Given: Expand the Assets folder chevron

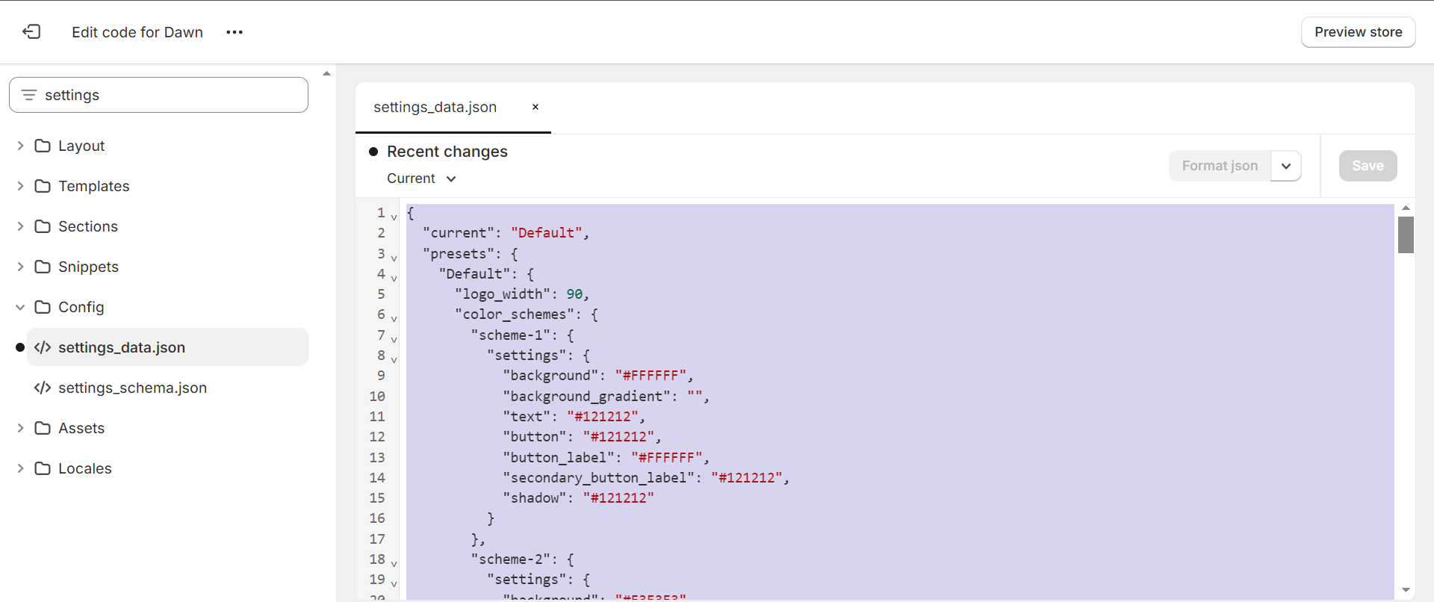Looking at the screenshot, I should 20,428.
